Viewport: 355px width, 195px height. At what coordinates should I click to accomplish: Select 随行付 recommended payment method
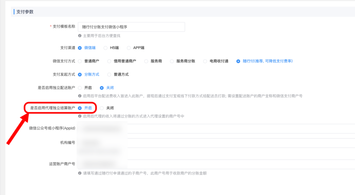[238, 61]
